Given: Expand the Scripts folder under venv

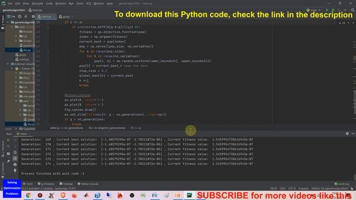Looking at the screenshot, I should (16, 41).
